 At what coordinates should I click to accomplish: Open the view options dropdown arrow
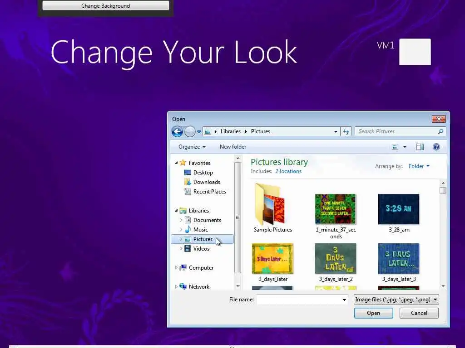405,147
